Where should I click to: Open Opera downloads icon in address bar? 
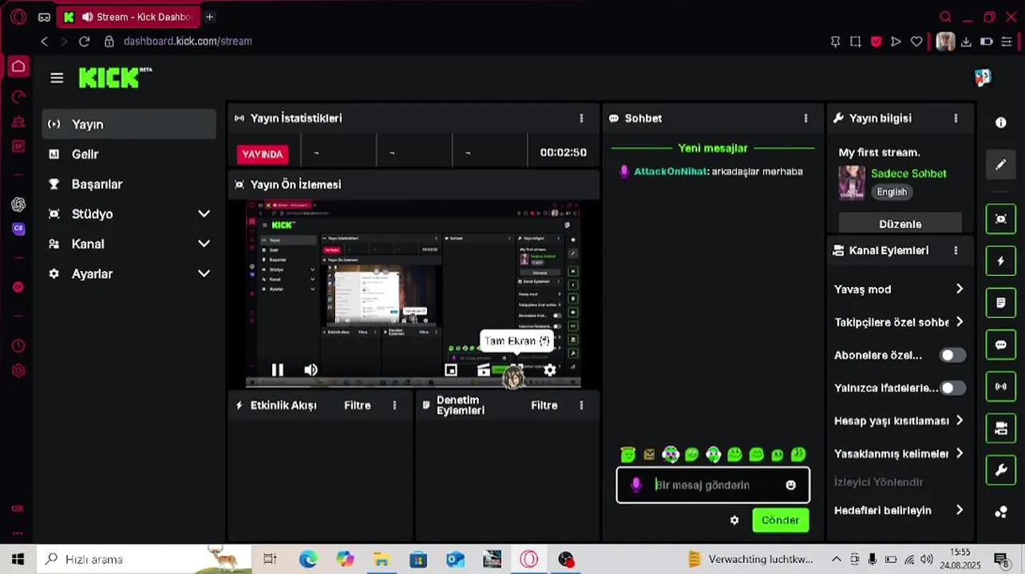click(x=967, y=41)
